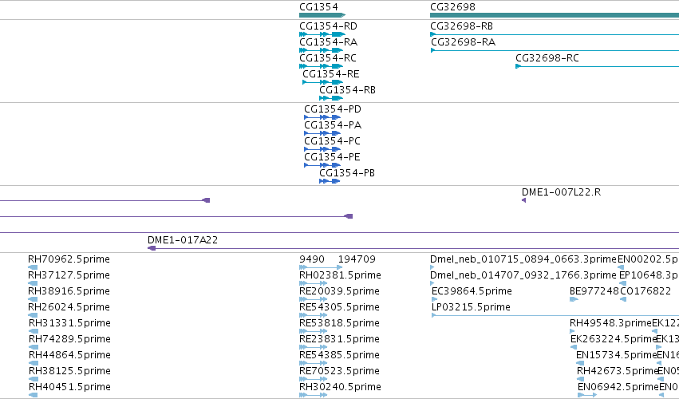The width and height of the screenshot is (679, 399).
Task: Select BAC clone DME1-017A22
Action: 183,240
